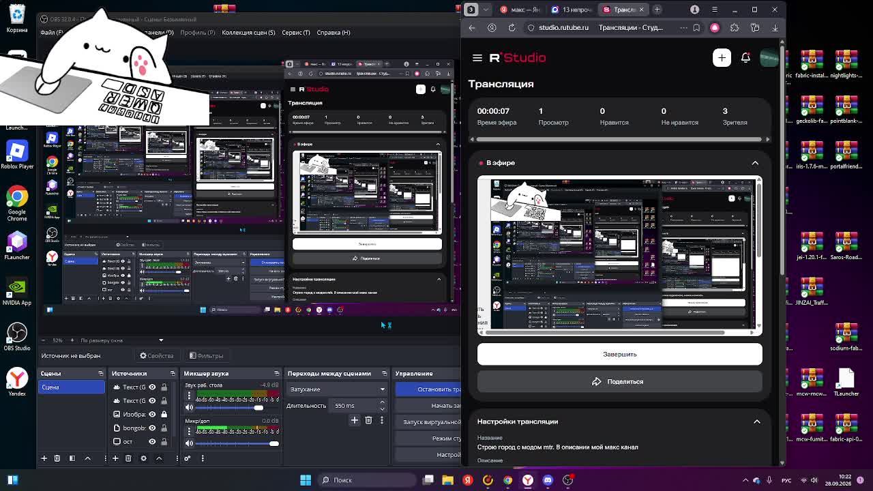
Task: Open File Explorer from the taskbar
Action: click(447, 480)
